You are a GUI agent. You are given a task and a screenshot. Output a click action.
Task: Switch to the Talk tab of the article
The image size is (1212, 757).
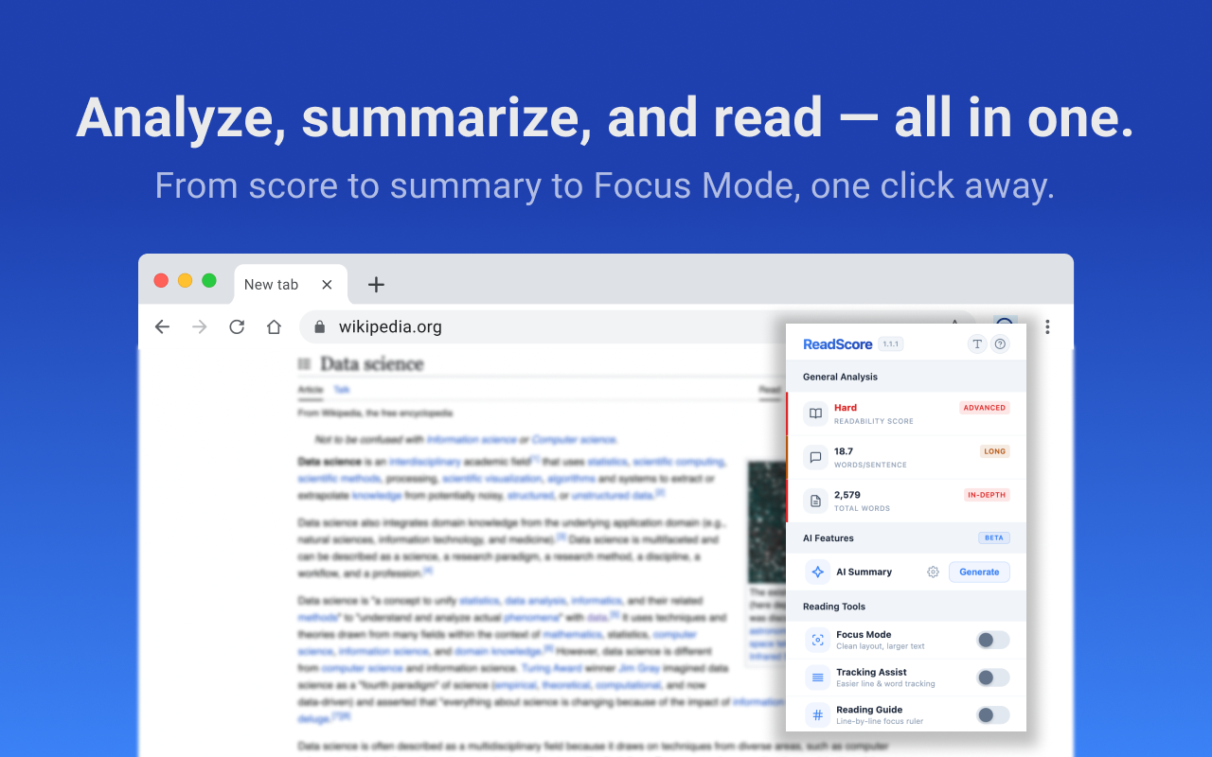click(341, 389)
